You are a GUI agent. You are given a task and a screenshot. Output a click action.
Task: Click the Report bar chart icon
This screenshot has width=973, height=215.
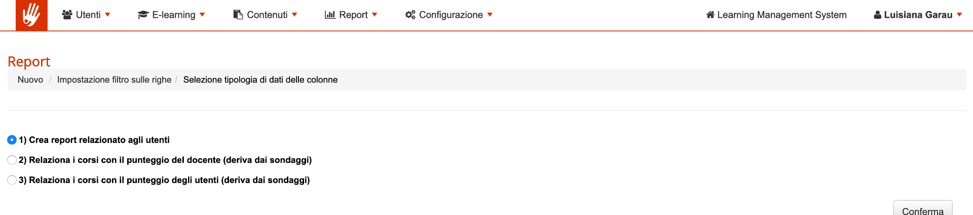[x=330, y=15]
